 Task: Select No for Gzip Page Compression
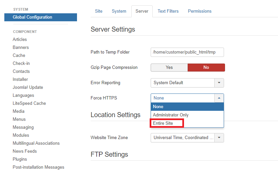click(206, 68)
